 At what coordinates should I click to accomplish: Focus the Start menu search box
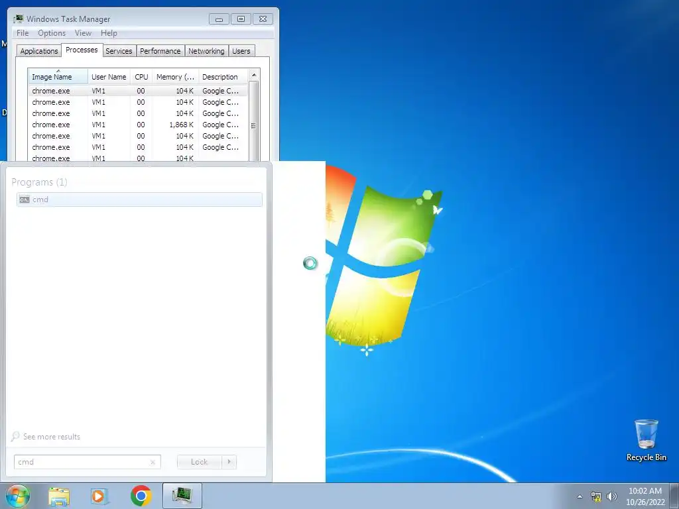click(x=87, y=462)
